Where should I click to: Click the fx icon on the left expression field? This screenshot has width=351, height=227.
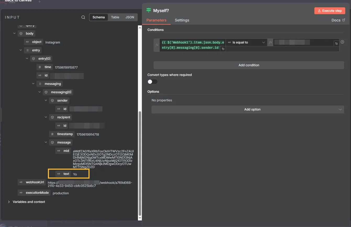tap(157, 45)
